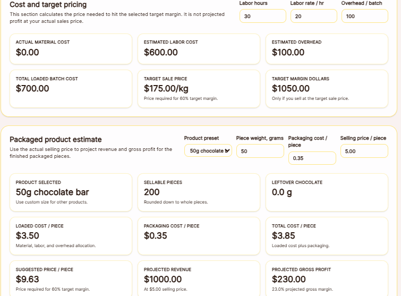Select the Selling price per piece field

364,151
